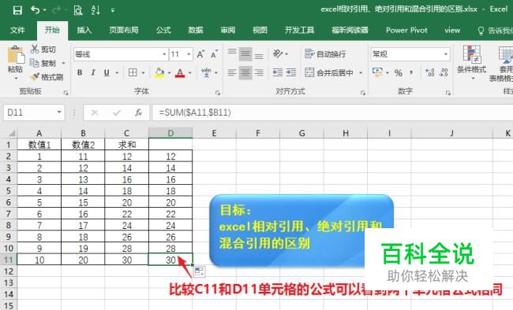Screen dimensions: 513x310
Task: Switch to the Page Layout (页面布局) tab
Action: point(124,31)
